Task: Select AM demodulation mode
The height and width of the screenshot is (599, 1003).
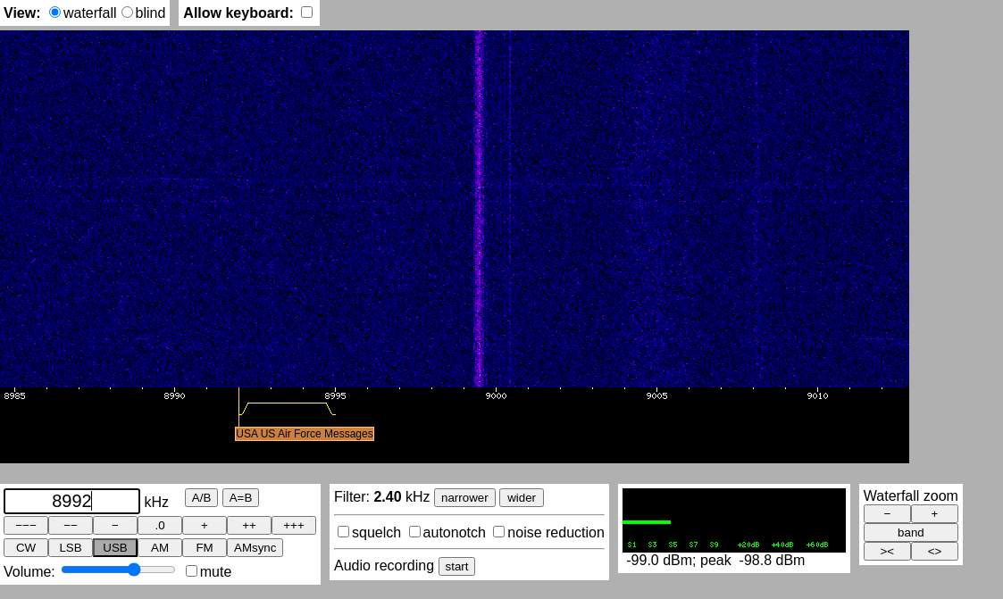Action: [160, 548]
